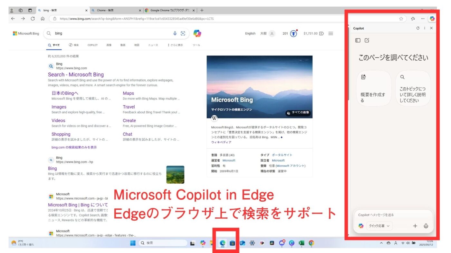
Task: Click the browser Forward arrow
Action: tap(23, 19)
